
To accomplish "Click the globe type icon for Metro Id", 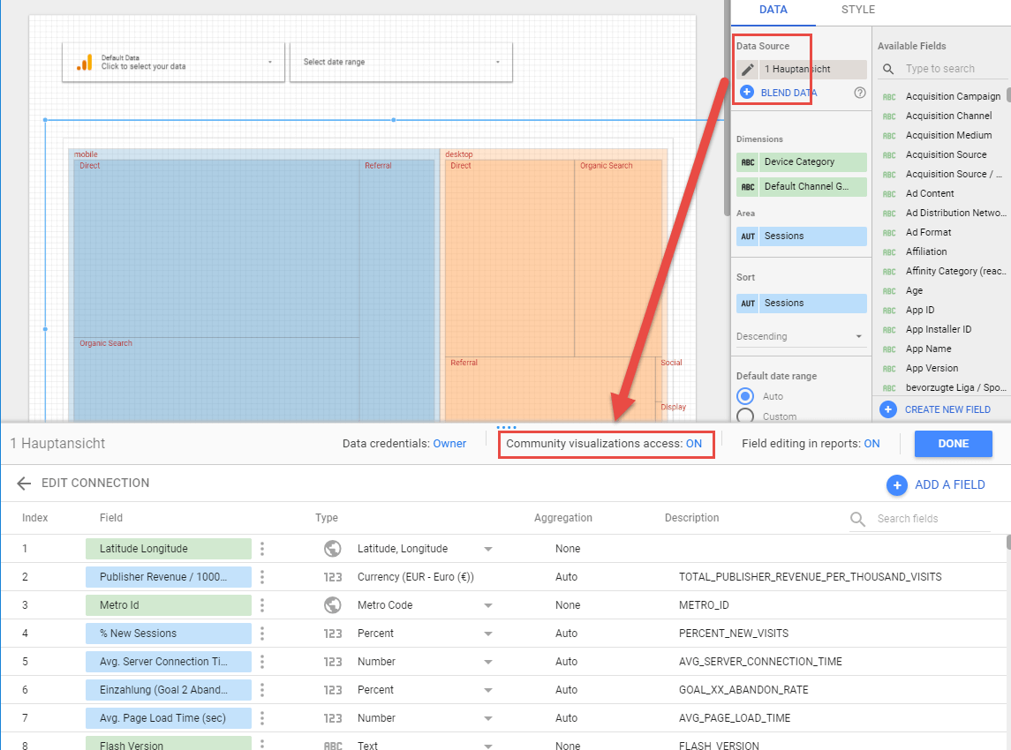I will pos(332,605).
